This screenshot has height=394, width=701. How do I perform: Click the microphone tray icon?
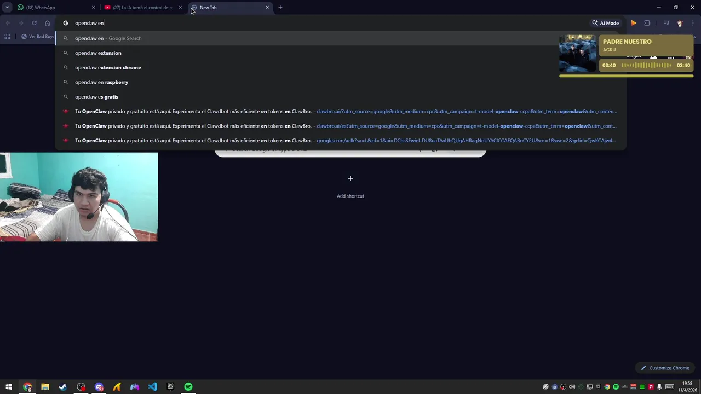coord(659,387)
